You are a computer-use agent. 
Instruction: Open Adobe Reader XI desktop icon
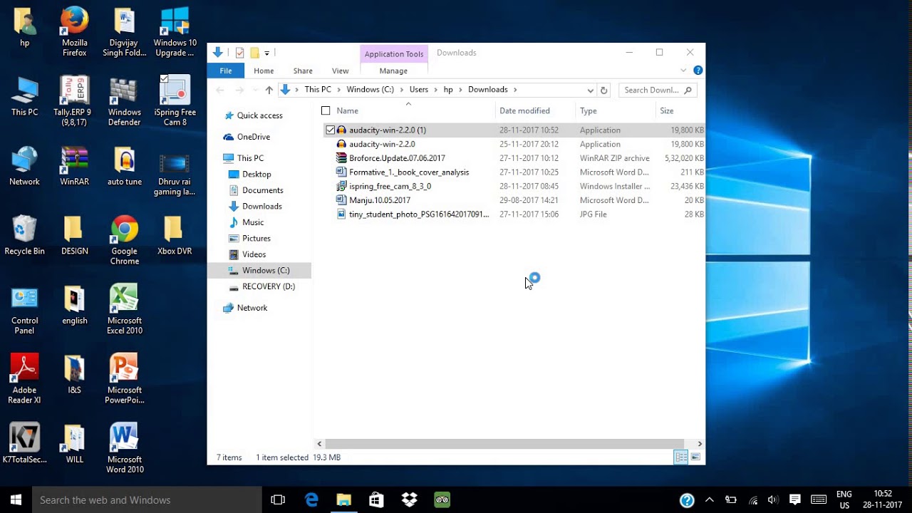pos(24,379)
